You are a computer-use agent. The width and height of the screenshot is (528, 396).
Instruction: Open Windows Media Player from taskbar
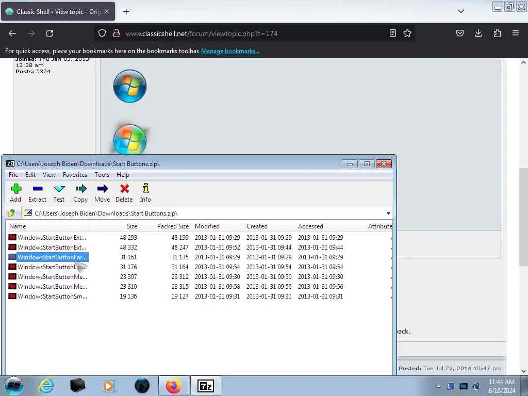(109, 386)
